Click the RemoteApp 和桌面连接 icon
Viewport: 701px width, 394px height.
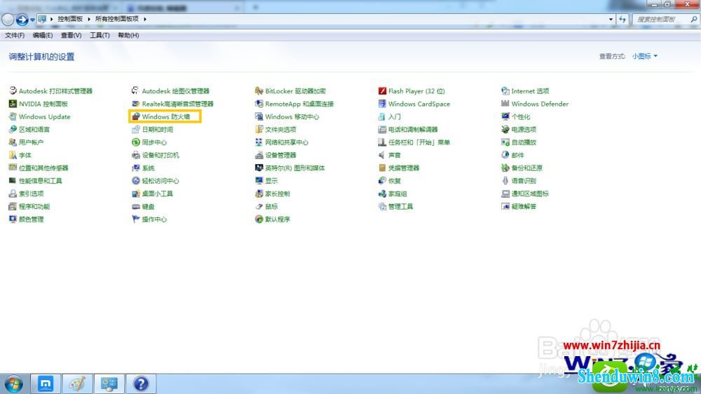(x=259, y=104)
